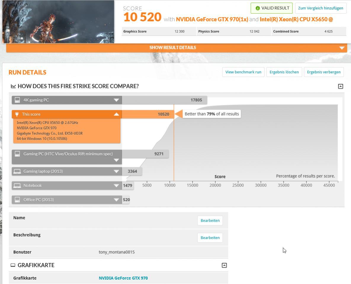The image size is (351, 284).
Task: Open View benchmark run
Action: coord(243,72)
